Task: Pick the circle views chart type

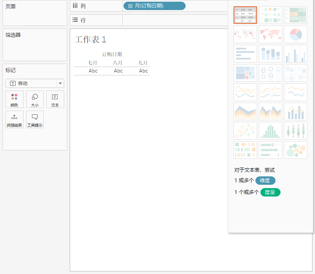Action: (x=270, y=73)
